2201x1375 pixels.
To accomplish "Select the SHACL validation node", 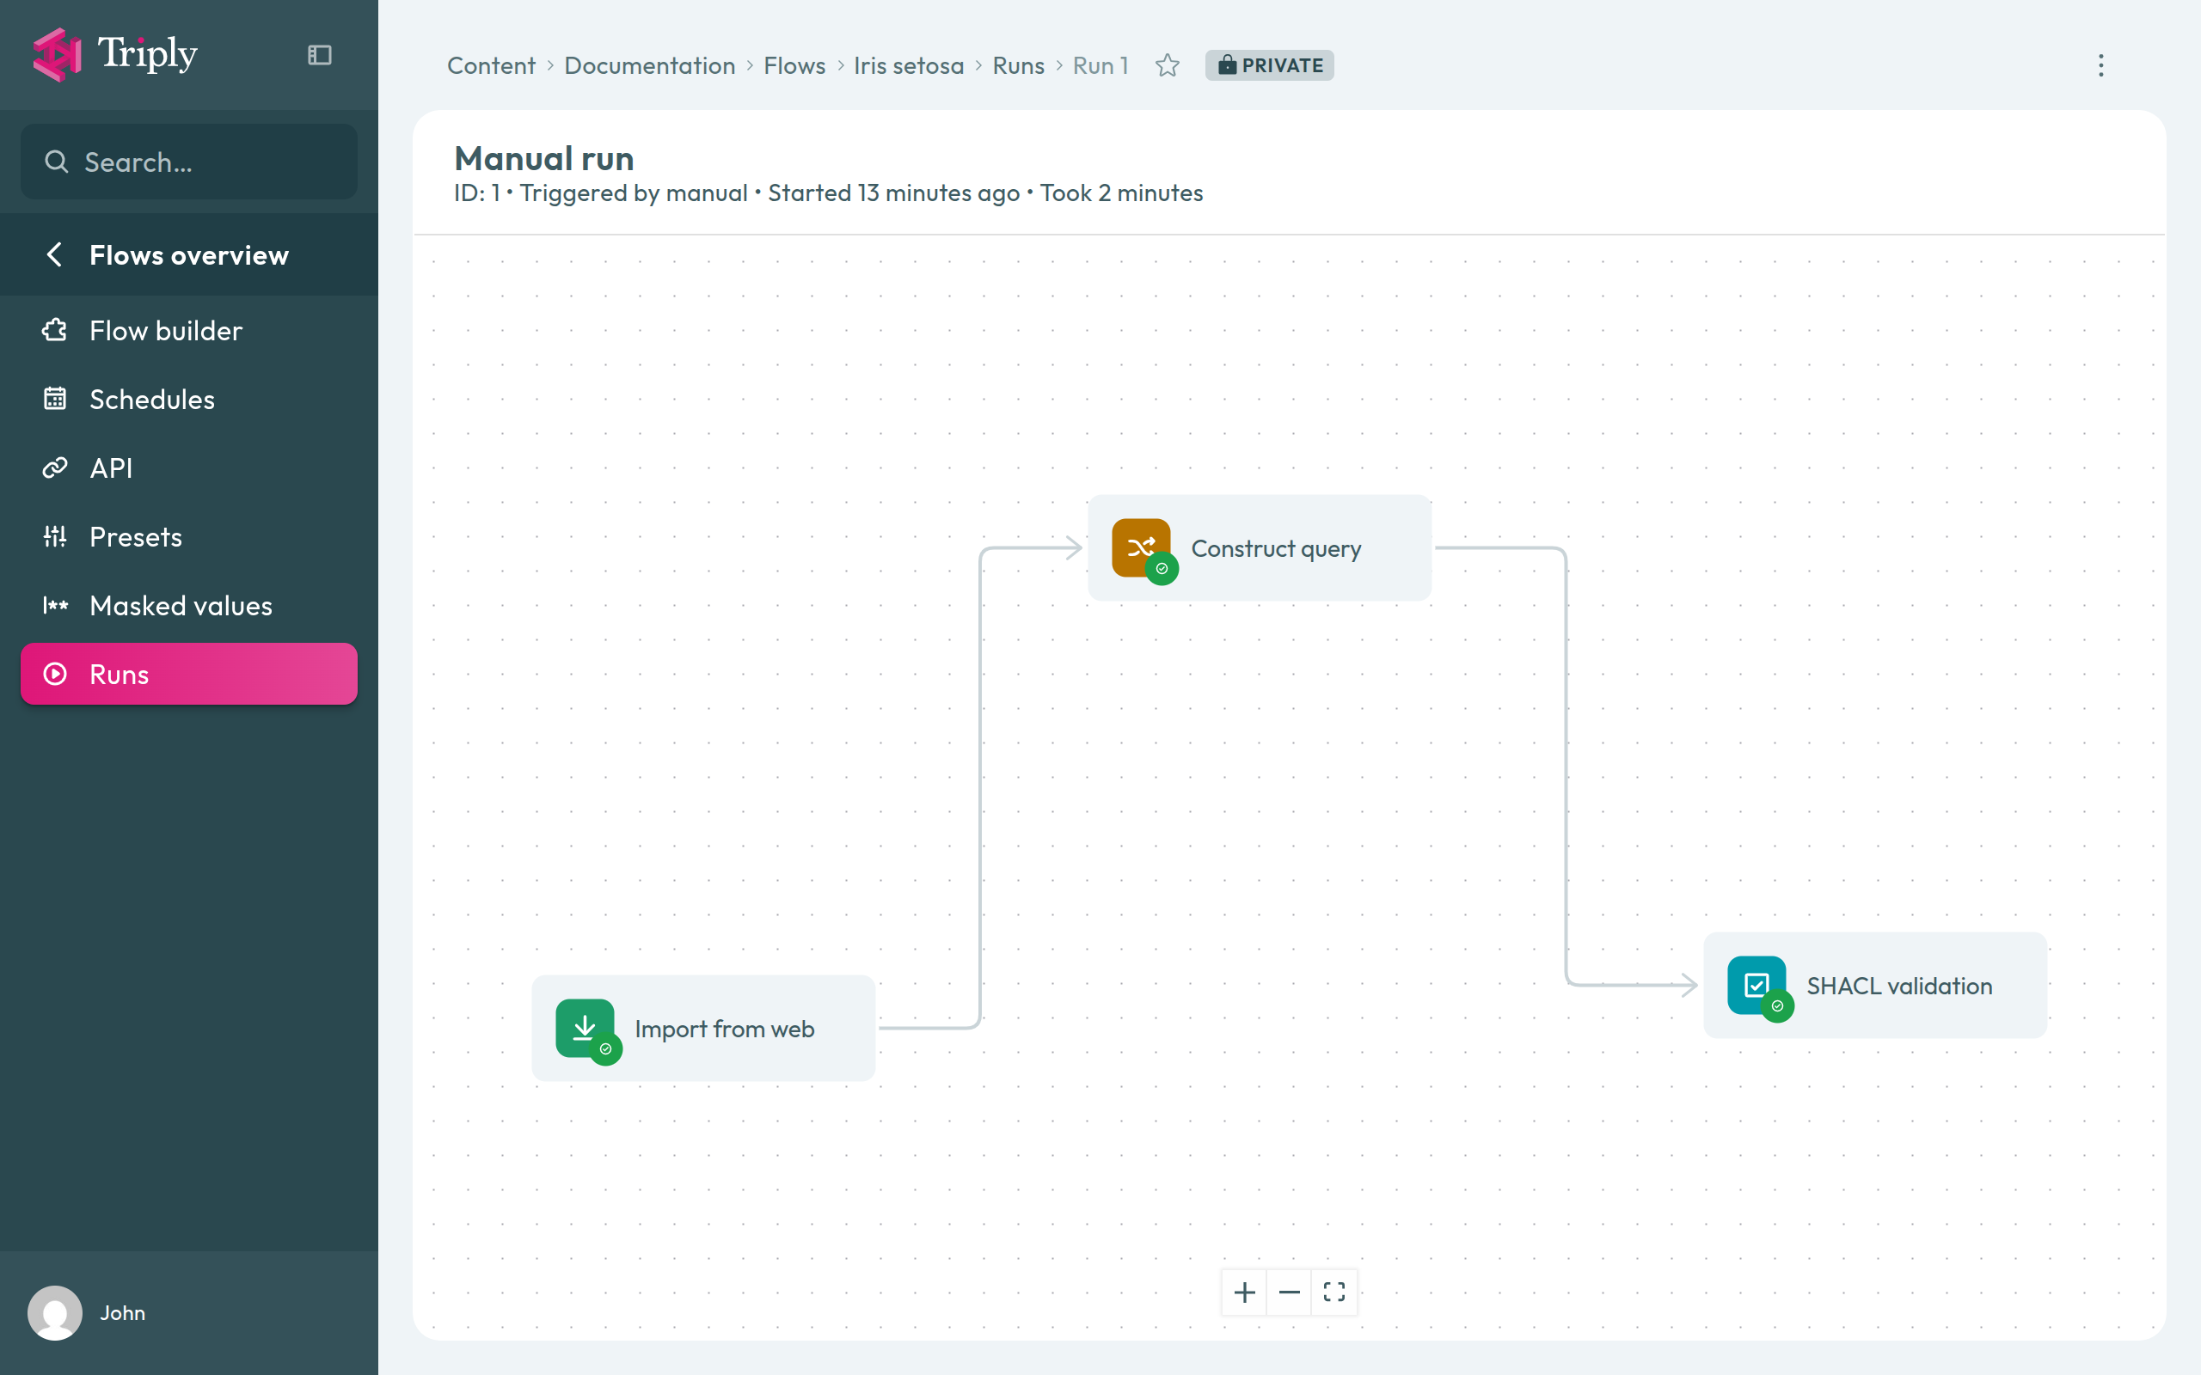I will click(1875, 985).
